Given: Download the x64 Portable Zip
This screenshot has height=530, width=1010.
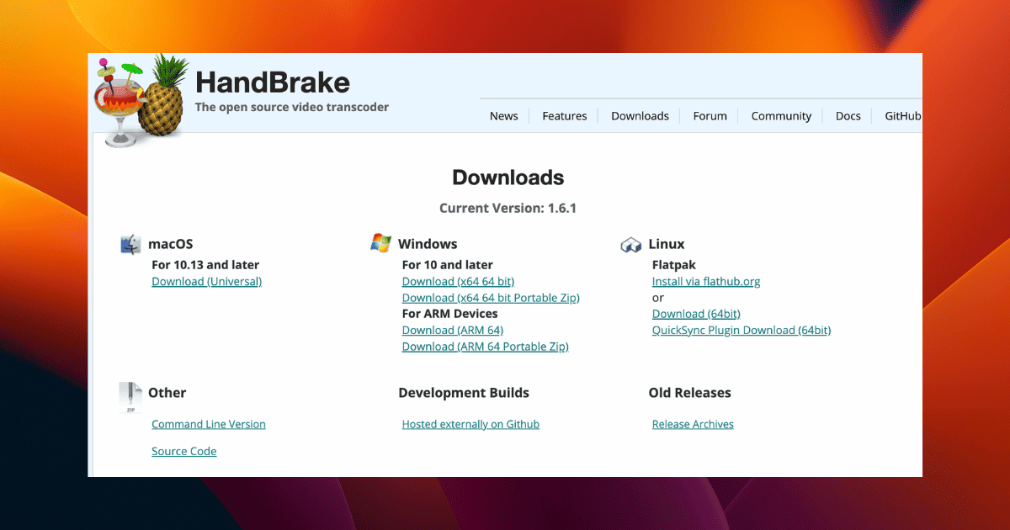Looking at the screenshot, I should click(x=491, y=298).
